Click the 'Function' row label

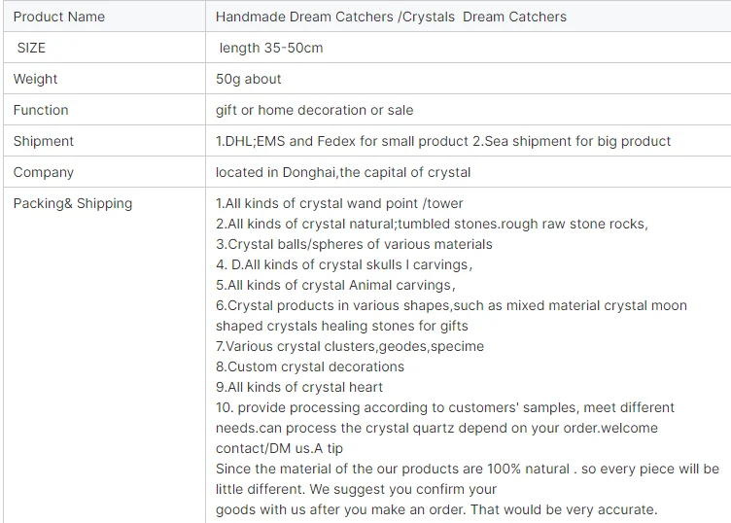pyautogui.click(x=41, y=110)
